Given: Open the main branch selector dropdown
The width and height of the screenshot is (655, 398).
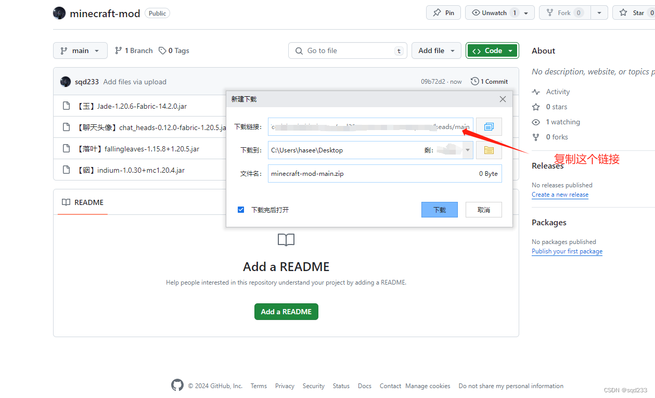Looking at the screenshot, I should click(80, 50).
